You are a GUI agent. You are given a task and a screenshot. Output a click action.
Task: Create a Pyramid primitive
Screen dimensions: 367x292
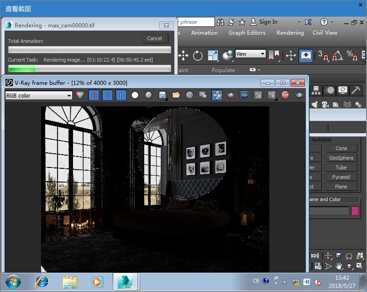(x=341, y=177)
